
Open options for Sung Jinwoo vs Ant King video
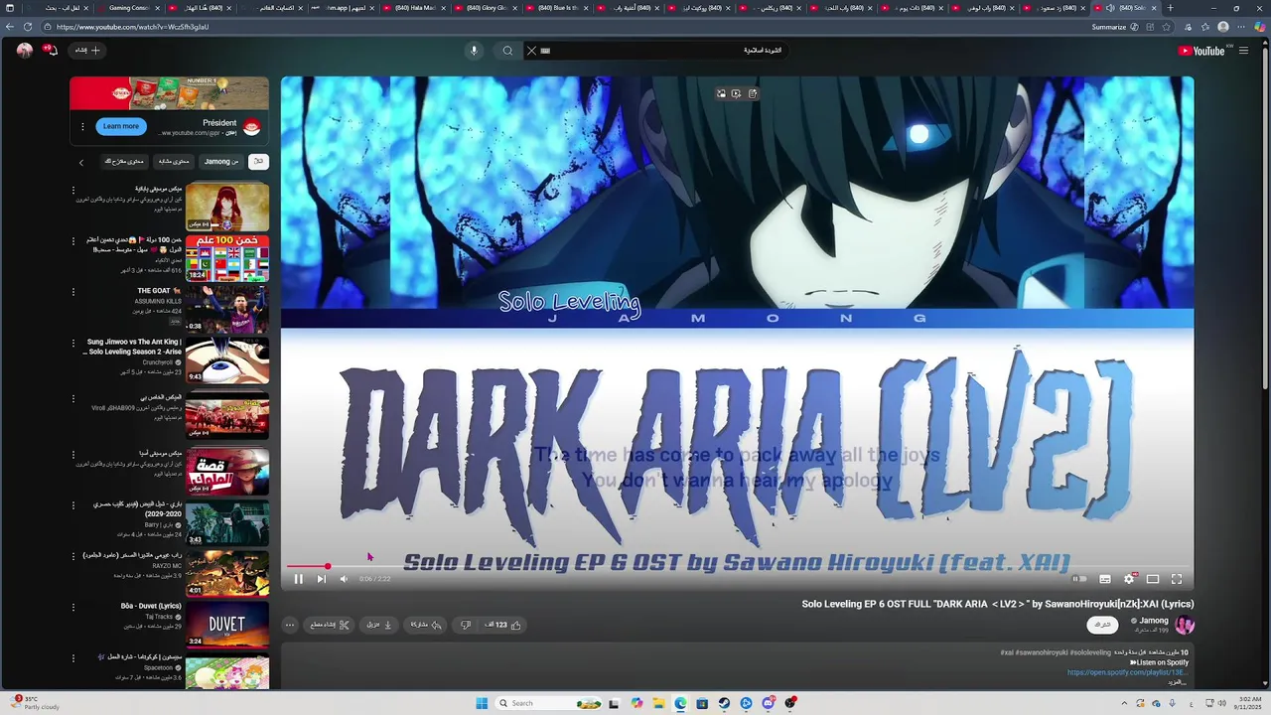coord(73,344)
